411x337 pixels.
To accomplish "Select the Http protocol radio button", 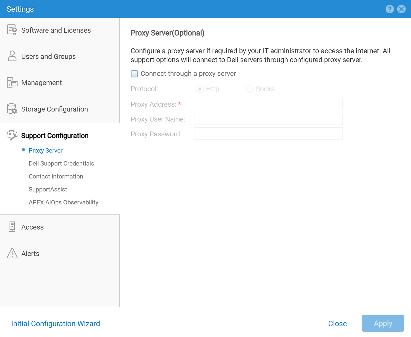I will [x=200, y=89].
